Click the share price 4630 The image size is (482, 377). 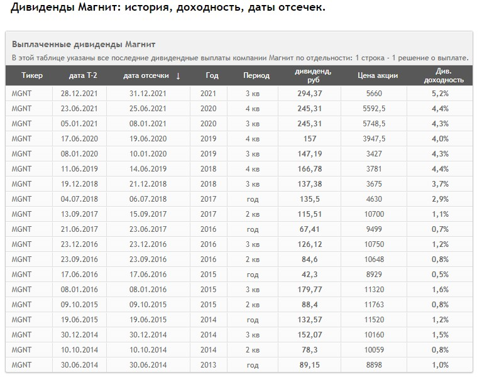[374, 199]
